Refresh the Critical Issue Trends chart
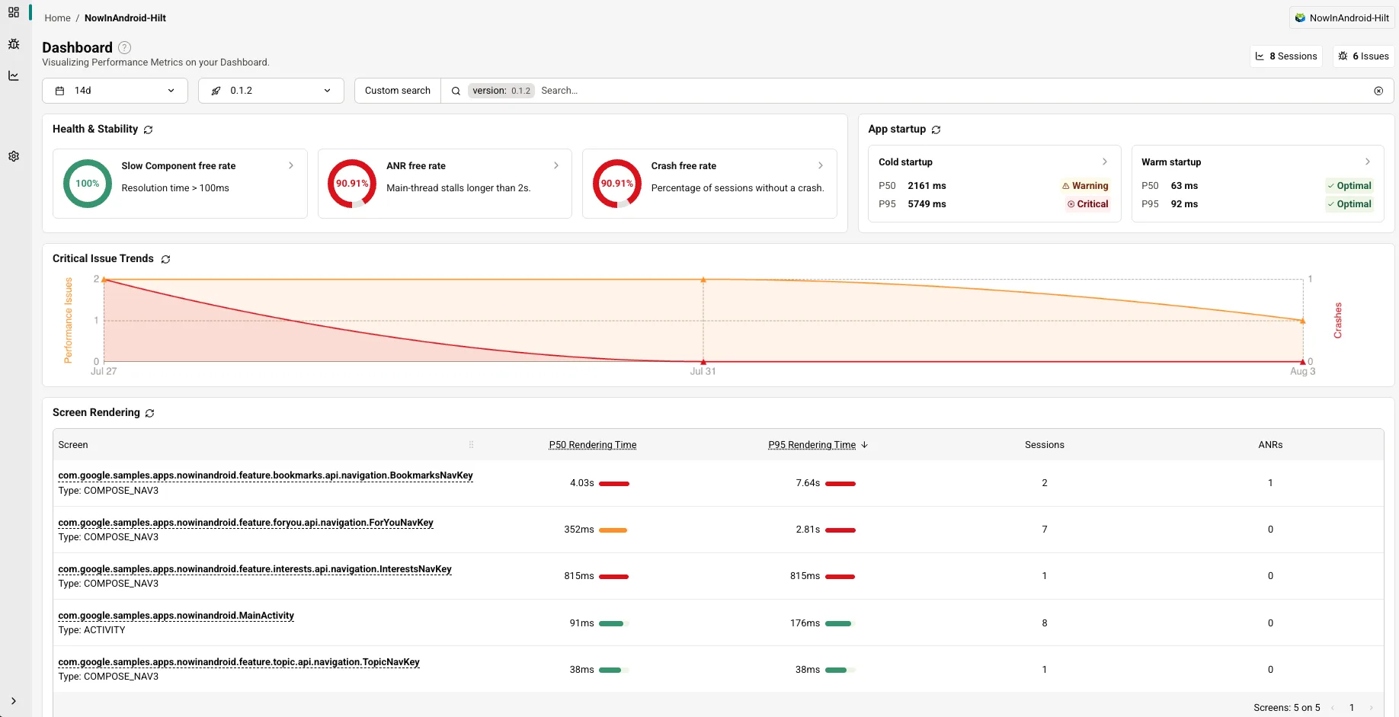Image resolution: width=1399 pixels, height=717 pixels. pyautogui.click(x=165, y=259)
